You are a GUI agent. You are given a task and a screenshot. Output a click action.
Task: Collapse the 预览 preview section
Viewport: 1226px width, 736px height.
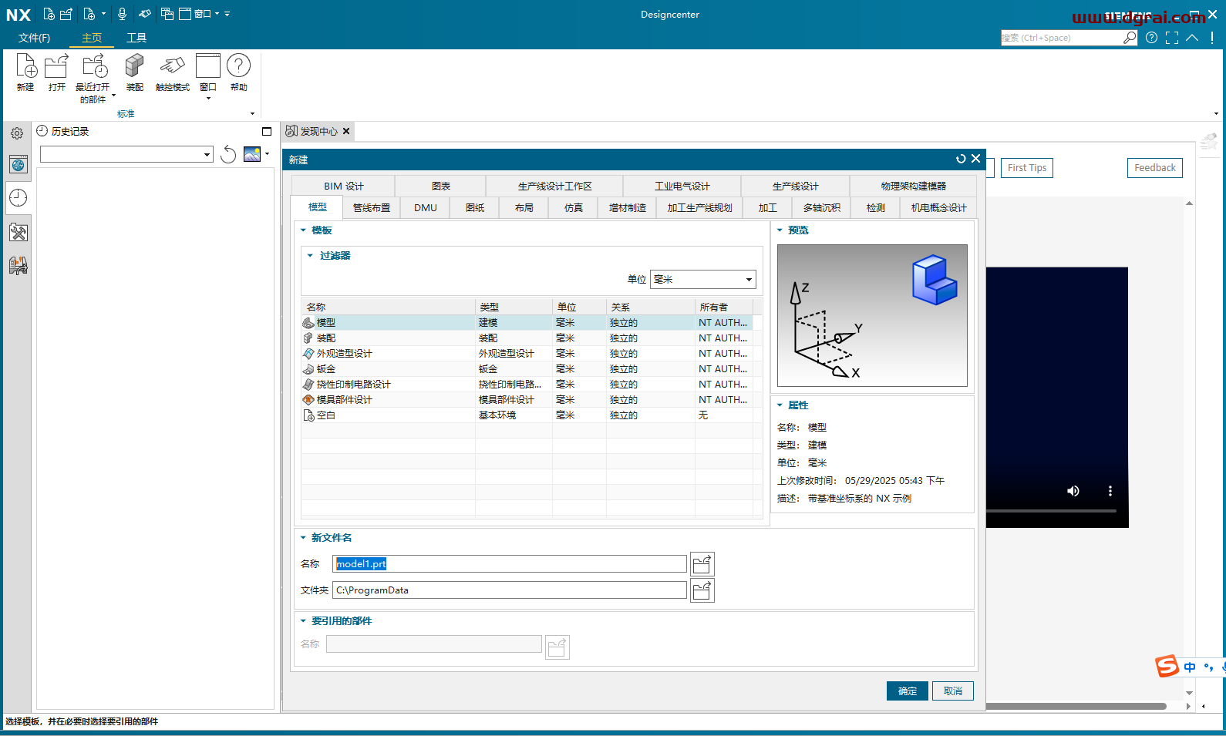[x=780, y=230]
